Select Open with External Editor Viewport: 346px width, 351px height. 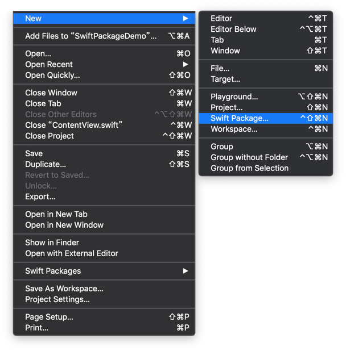coord(104,253)
